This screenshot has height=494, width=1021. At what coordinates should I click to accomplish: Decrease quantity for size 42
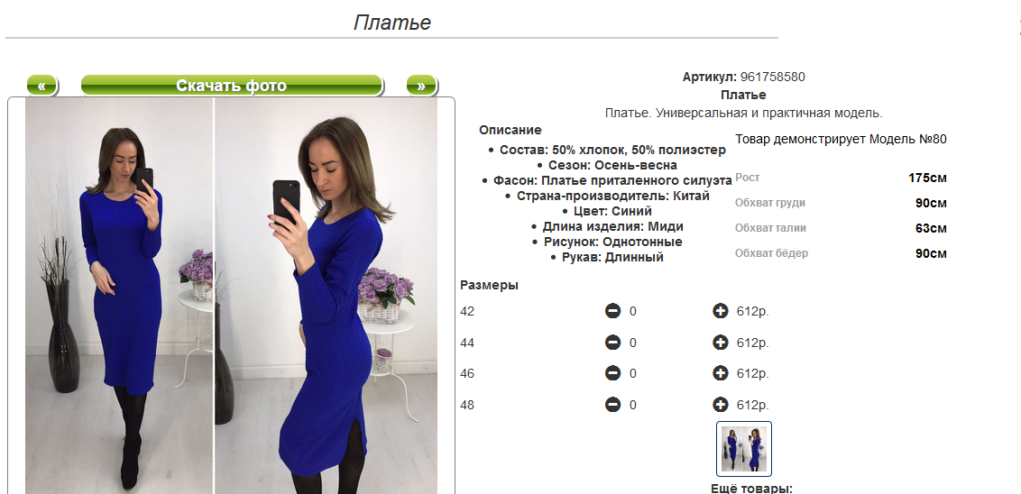pos(612,311)
